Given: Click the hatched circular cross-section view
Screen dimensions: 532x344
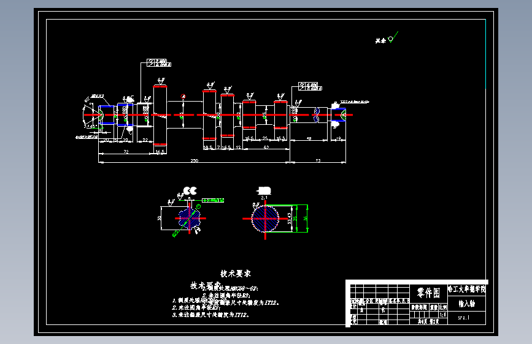Looking at the screenshot, I should [265, 219].
